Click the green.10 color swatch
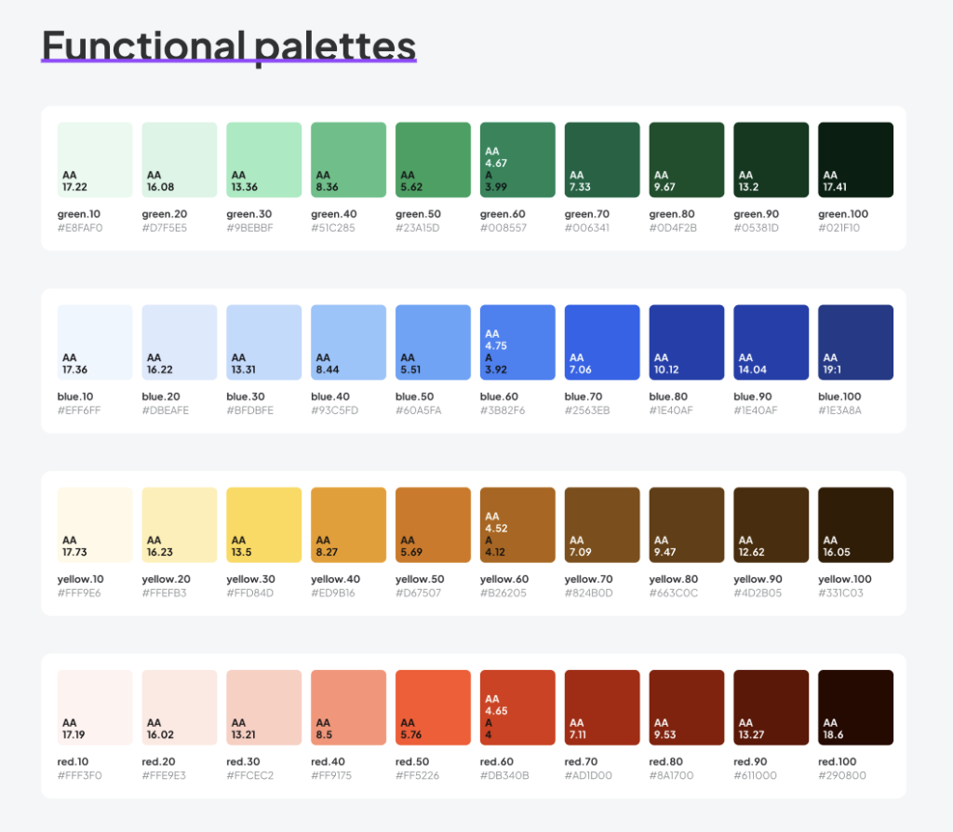This screenshot has width=953, height=832. pyautogui.click(x=95, y=159)
